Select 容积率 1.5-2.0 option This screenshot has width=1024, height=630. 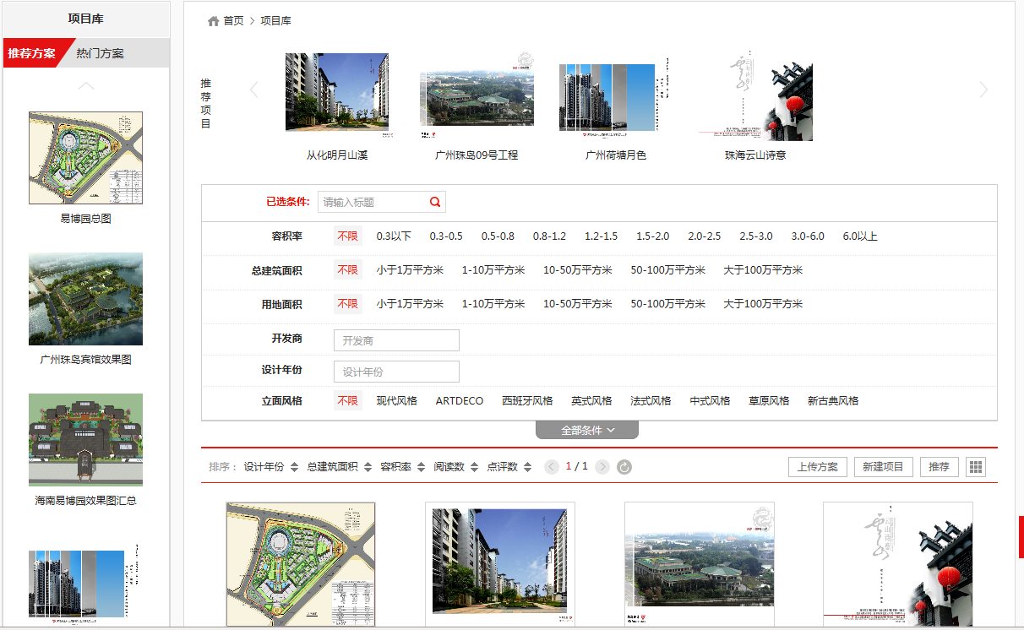click(x=652, y=236)
